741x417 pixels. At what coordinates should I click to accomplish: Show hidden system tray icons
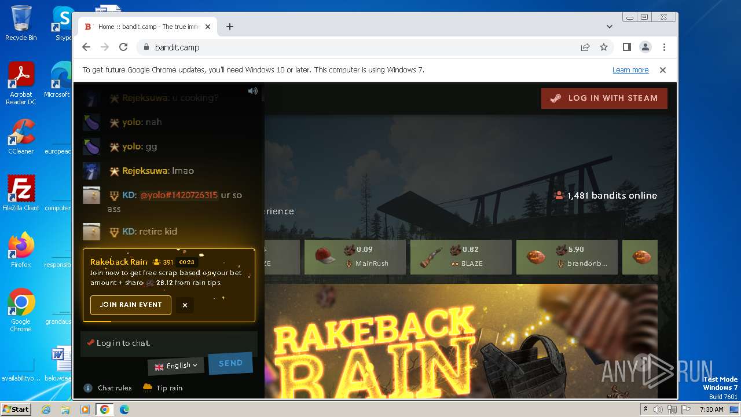645,409
